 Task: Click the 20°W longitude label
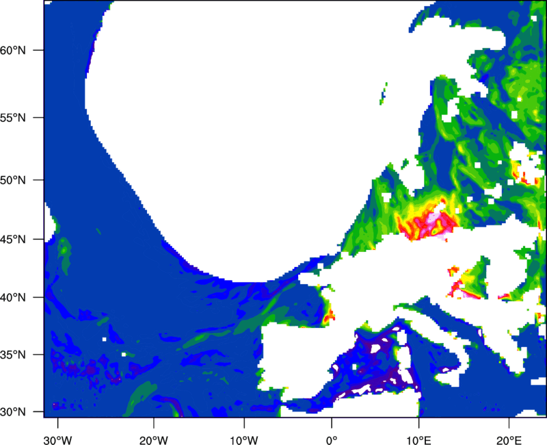[x=154, y=440]
